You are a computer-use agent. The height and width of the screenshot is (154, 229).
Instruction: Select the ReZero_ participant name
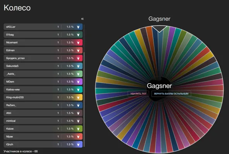pyautogui.click(x=11, y=105)
